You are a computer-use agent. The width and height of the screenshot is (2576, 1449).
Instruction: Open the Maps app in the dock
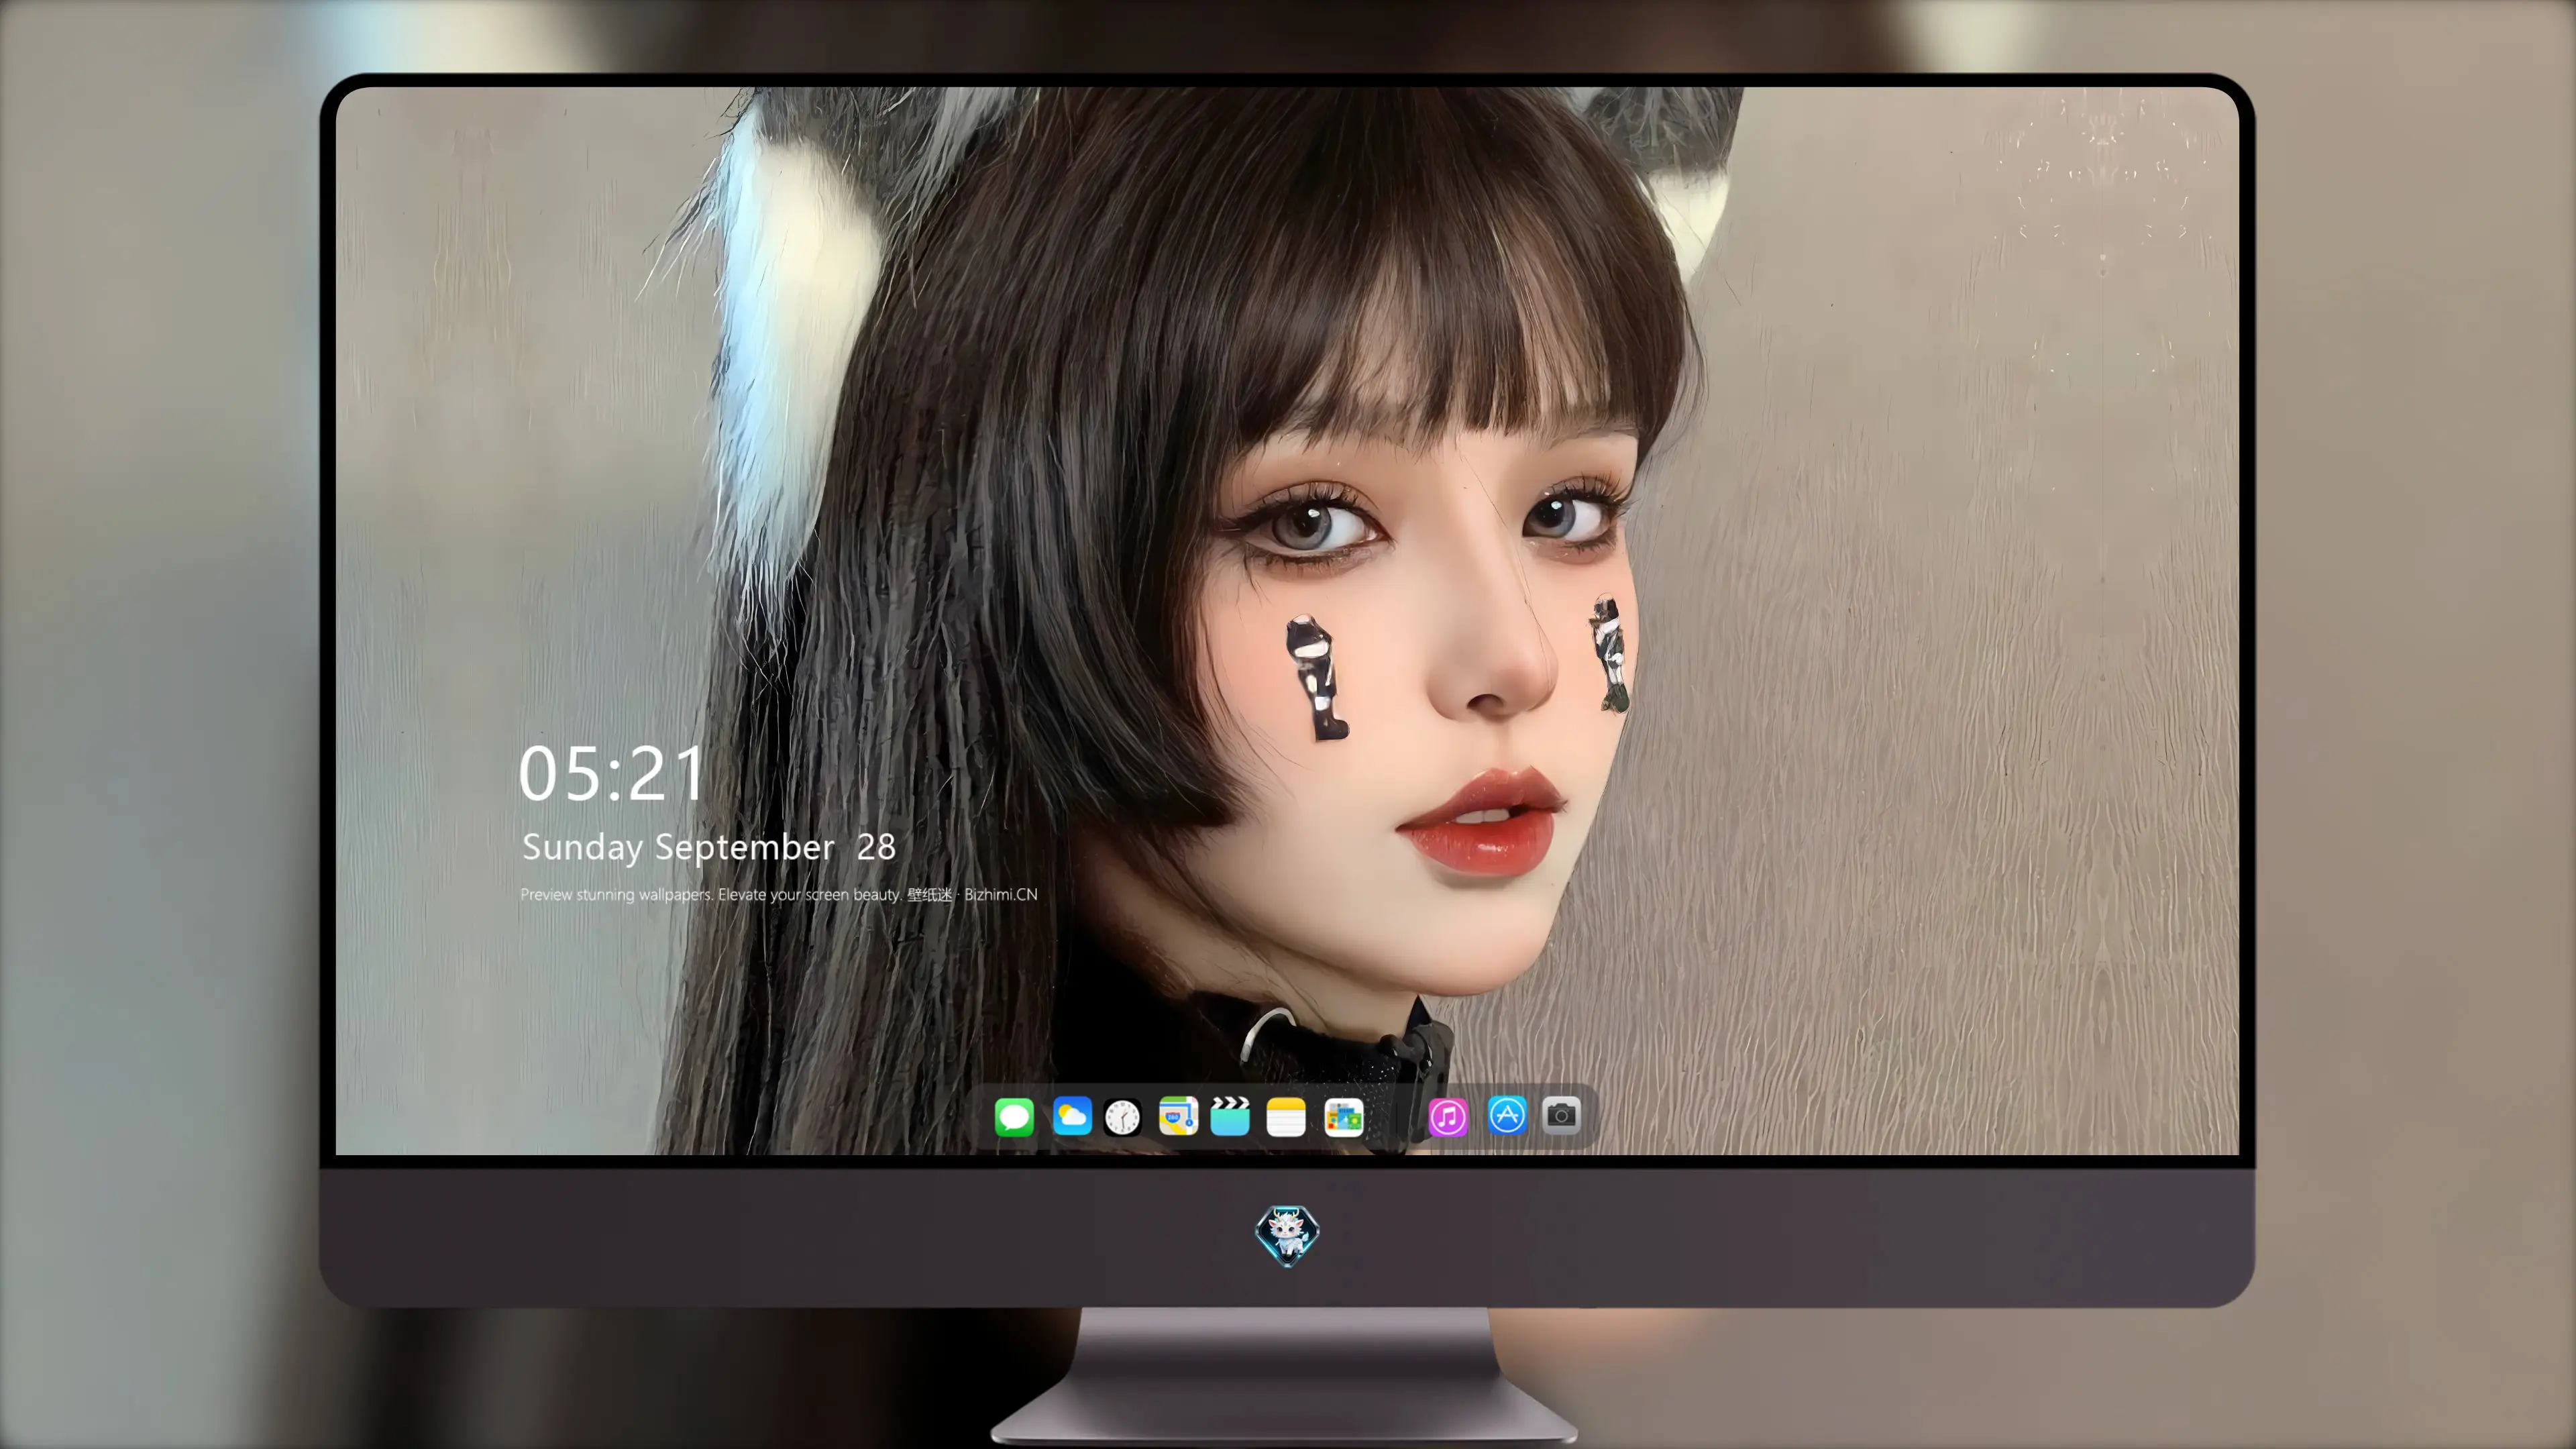1178,1116
